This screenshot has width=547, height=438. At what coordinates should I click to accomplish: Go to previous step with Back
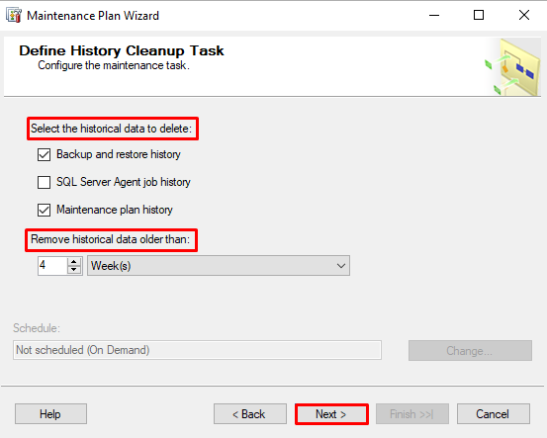coord(250,414)
